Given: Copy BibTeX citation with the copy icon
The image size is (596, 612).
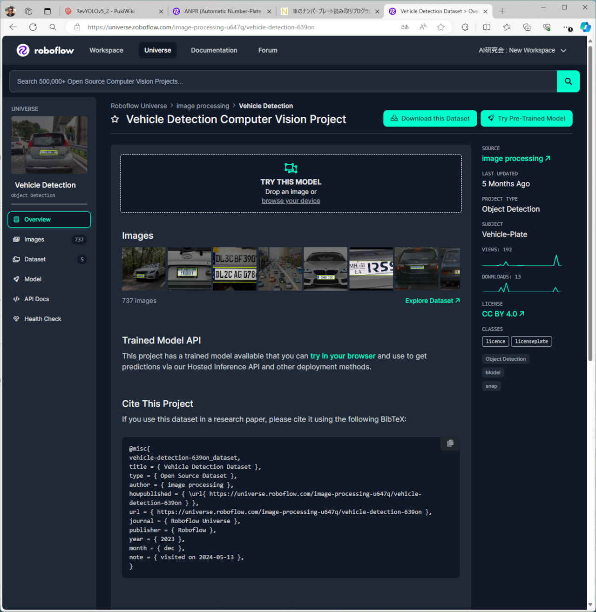Looking at the screenshot, I should (x=450, y=444).
